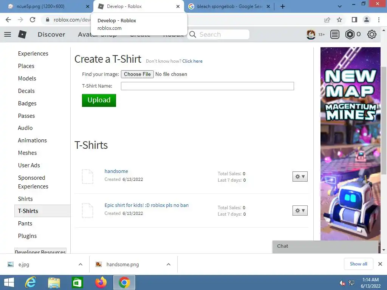Screen dimensions: 387x290
Task: Open File Explorer from taskbar
Action: point(54,282)
